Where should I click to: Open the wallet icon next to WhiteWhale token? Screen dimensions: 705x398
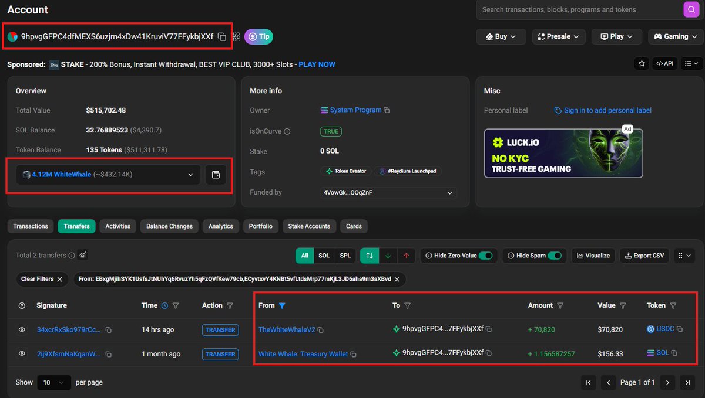click(216, 175)
